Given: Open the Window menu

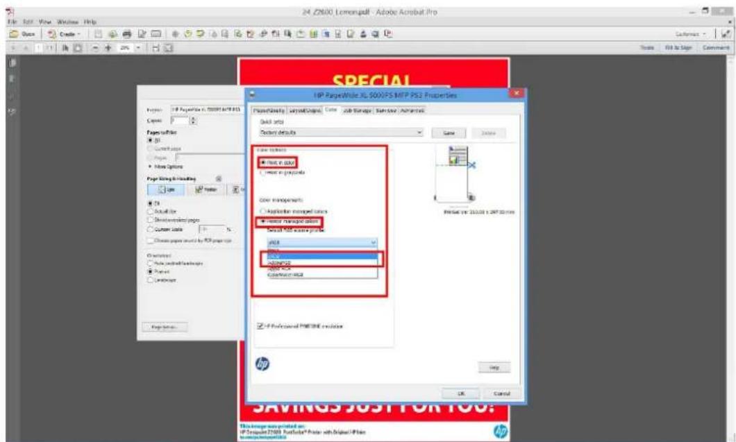Looking at the screenshot, I should coord(68,22).
